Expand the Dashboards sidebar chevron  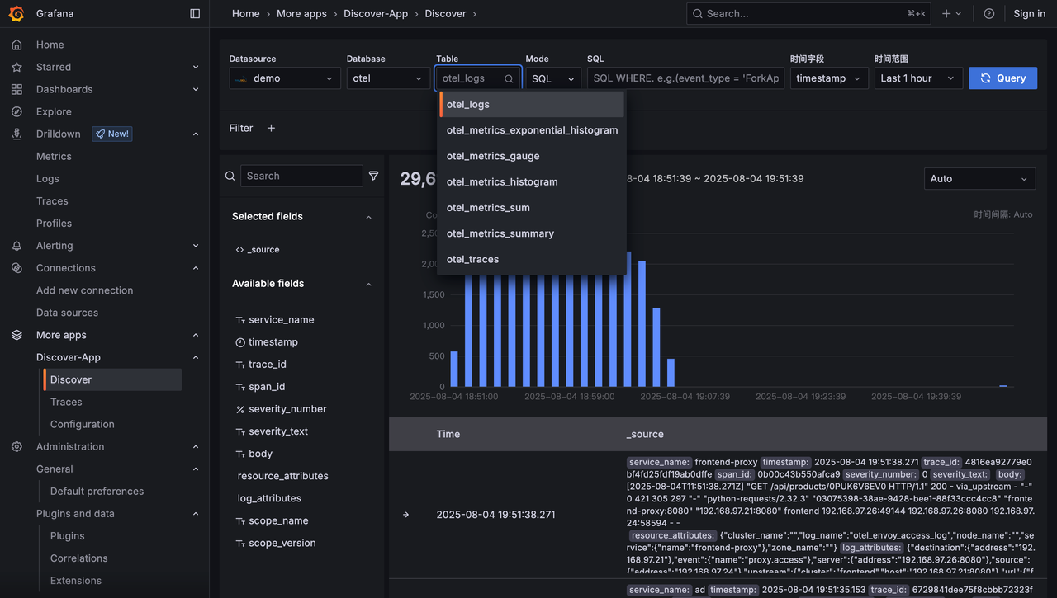196,89
